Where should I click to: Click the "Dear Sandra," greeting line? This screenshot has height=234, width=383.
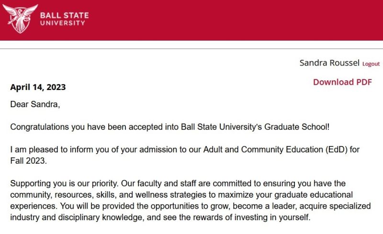35,104
